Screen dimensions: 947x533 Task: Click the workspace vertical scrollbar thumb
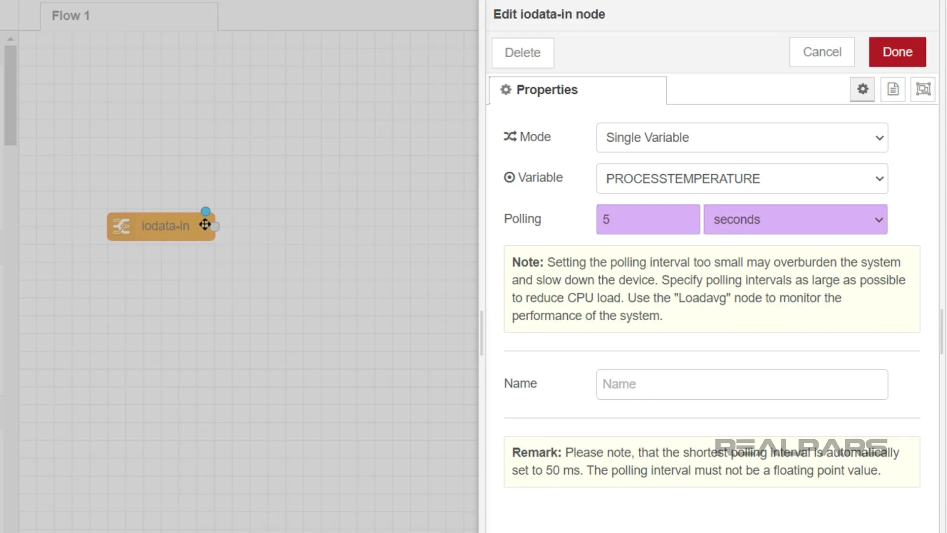point(10,96)
